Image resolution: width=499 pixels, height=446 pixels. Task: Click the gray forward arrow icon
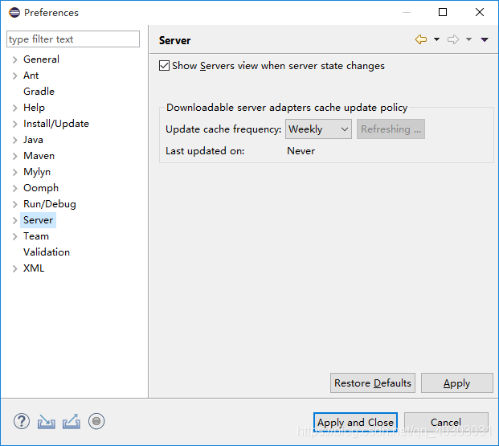(x=453, y=39)
